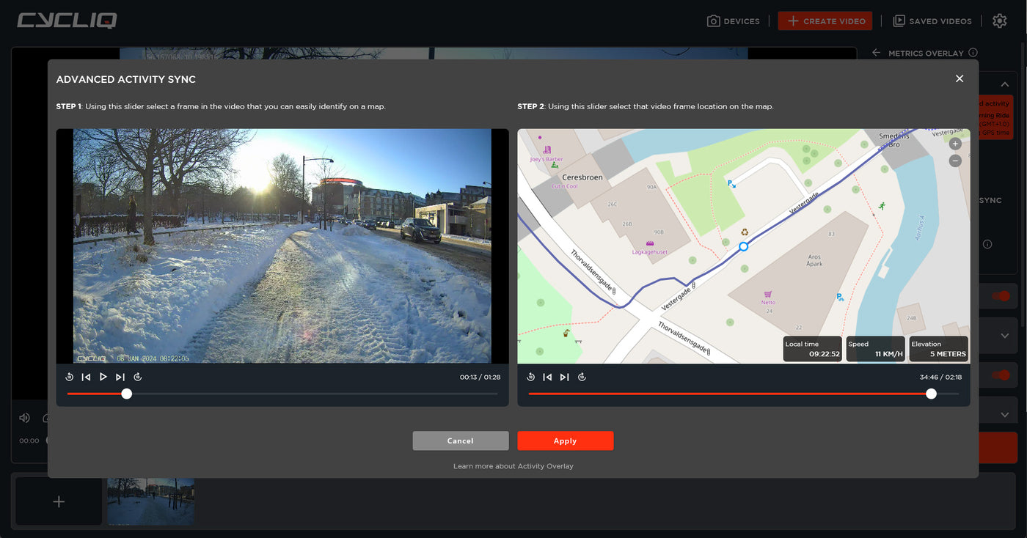Mute the video via the speaker icon
Image resolution: width=1027 pixels, height=538 pixels.
(24, 417)
